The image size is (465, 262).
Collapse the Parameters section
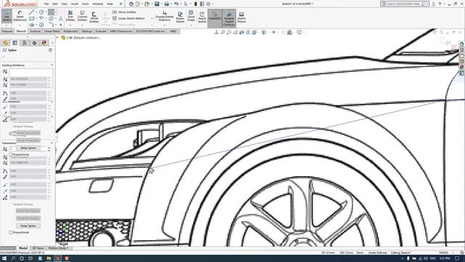point(52,143)
